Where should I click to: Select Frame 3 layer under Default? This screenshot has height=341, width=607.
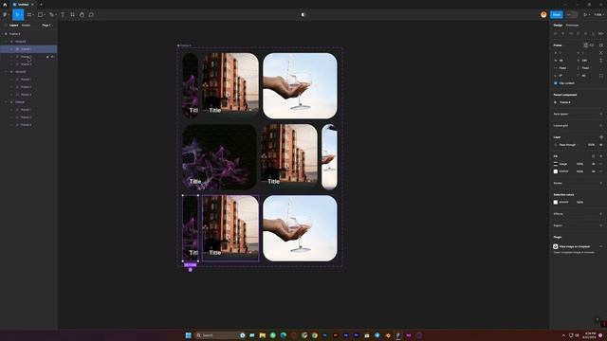point(26,125)
